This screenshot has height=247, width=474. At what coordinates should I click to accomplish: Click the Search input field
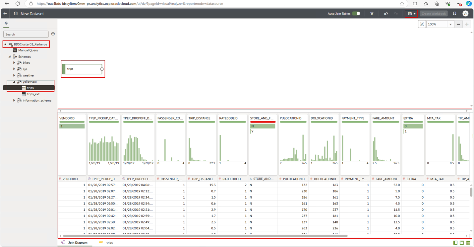point(26,34)
